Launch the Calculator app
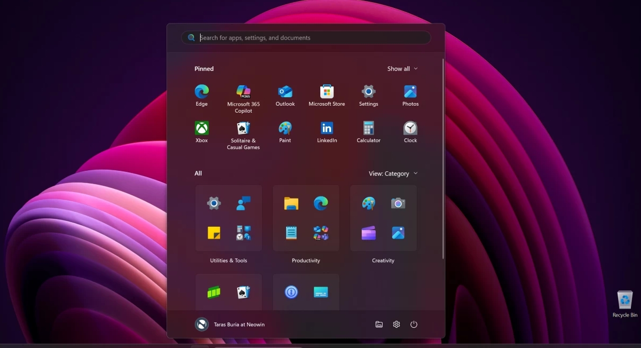This screenshot has height=348, width=641. 368,132
